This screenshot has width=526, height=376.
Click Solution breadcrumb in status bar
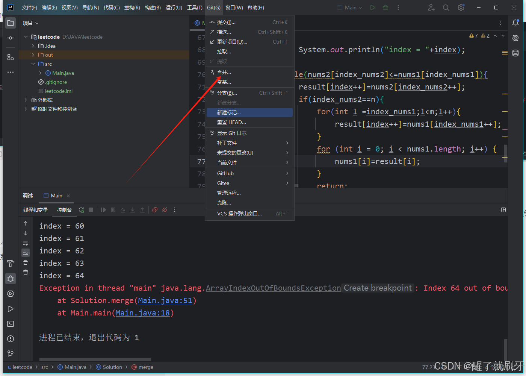point(109,367)
